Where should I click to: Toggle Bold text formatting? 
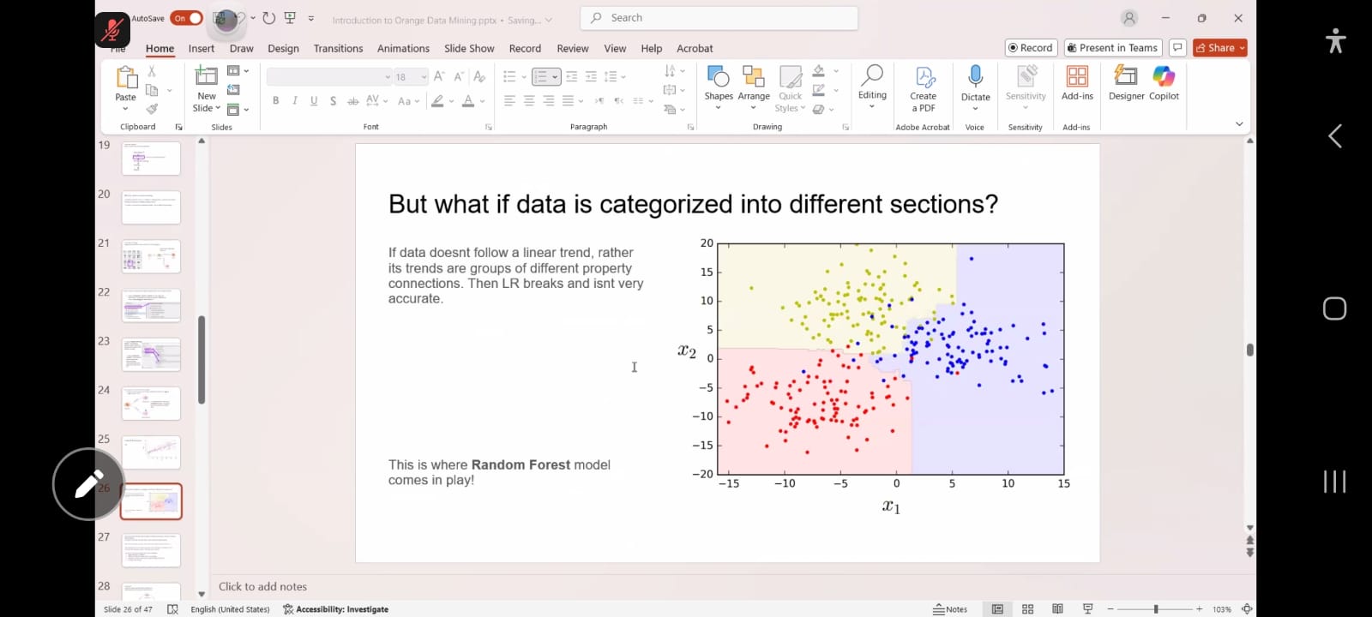[275, 101]
